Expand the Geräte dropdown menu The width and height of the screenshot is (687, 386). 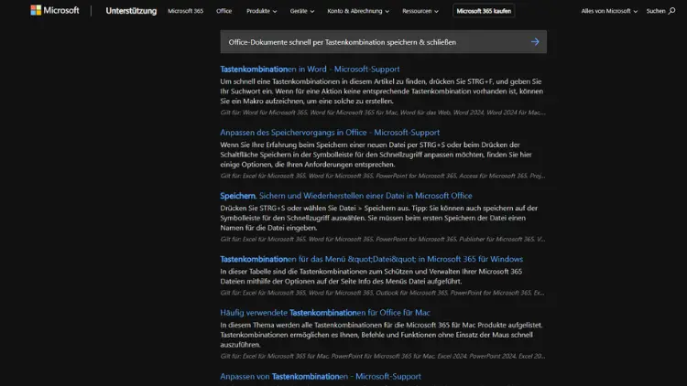tap(302, 11)
